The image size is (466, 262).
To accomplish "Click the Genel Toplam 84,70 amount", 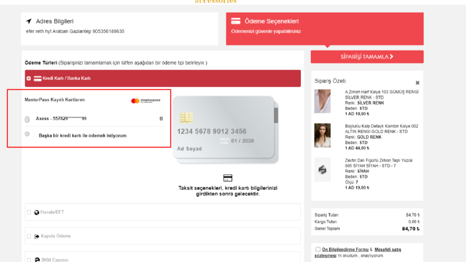I will click(x=411, y=229).
